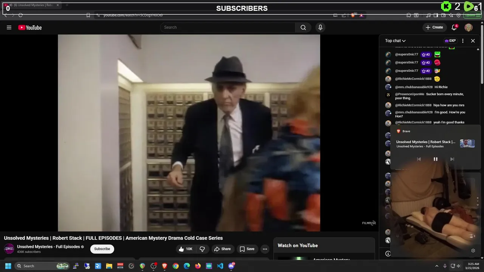
Task: Open the chat info icon at panel bottom
Action: click(x=388, y=253)
